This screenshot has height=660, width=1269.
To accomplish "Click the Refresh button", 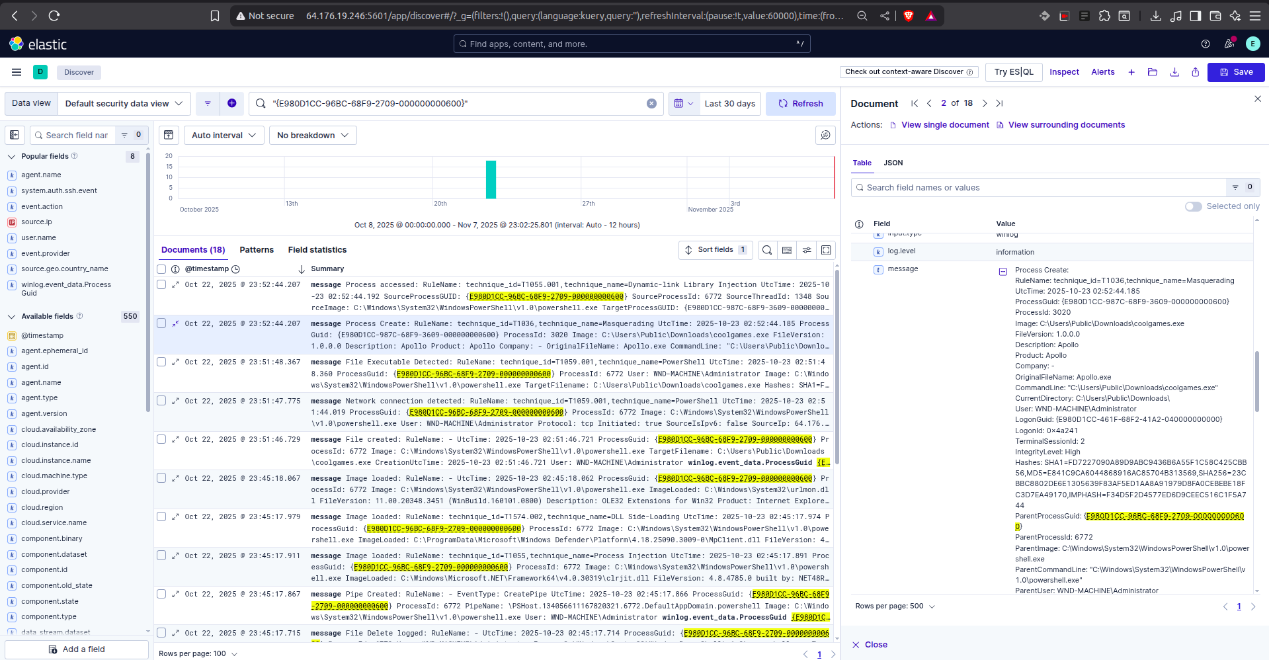I will (800, 104).
